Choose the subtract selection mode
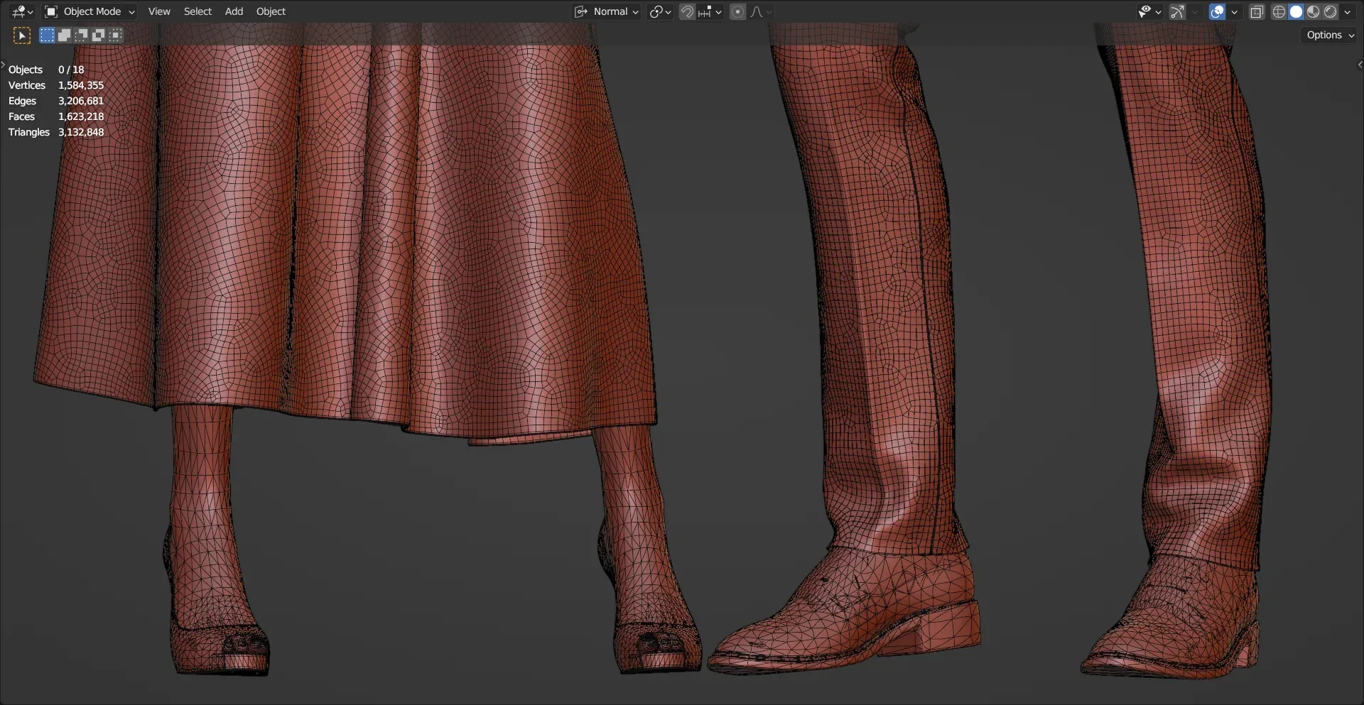Viewport: 1364px width, 705px height. 81,35
